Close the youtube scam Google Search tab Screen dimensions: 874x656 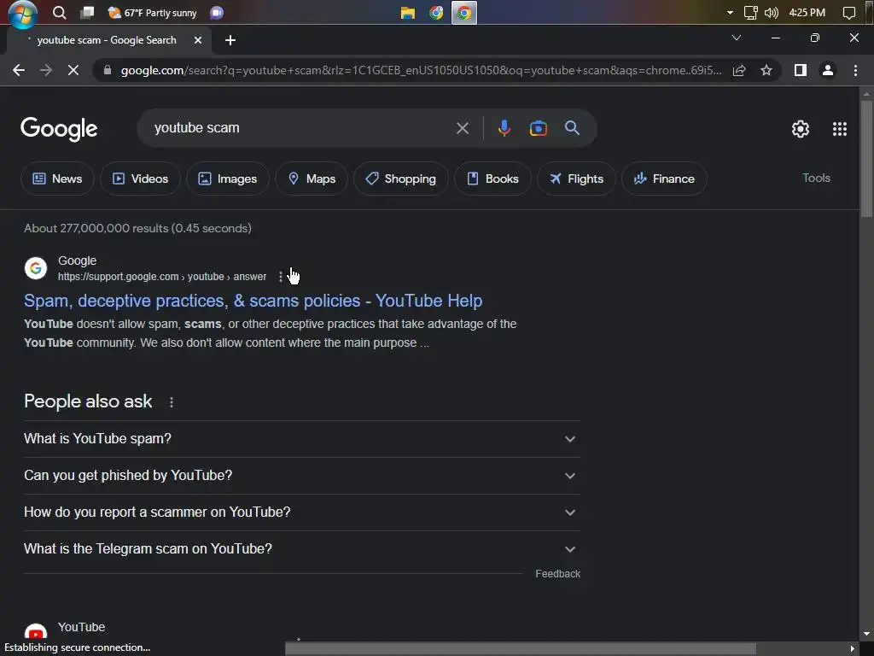point(197,40)
